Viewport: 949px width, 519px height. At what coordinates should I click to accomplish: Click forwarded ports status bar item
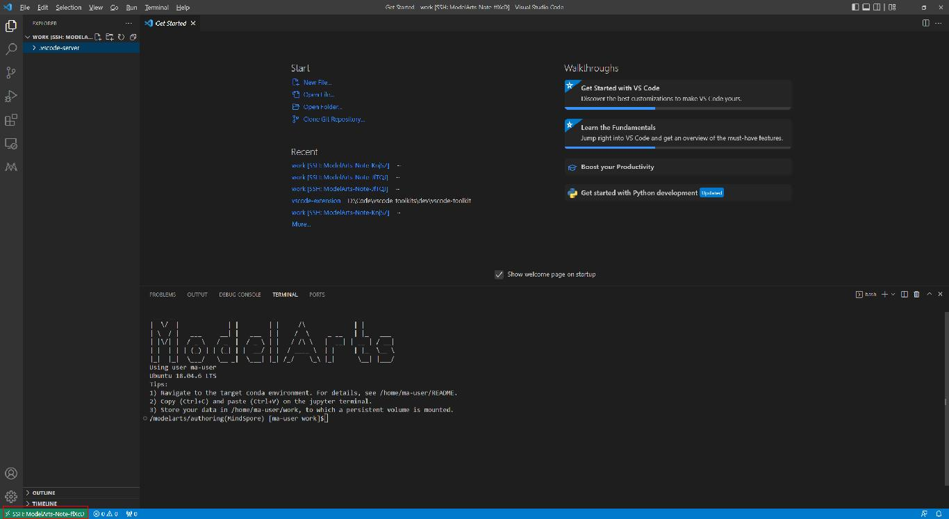pyautogui.click(x=131, y=514)
